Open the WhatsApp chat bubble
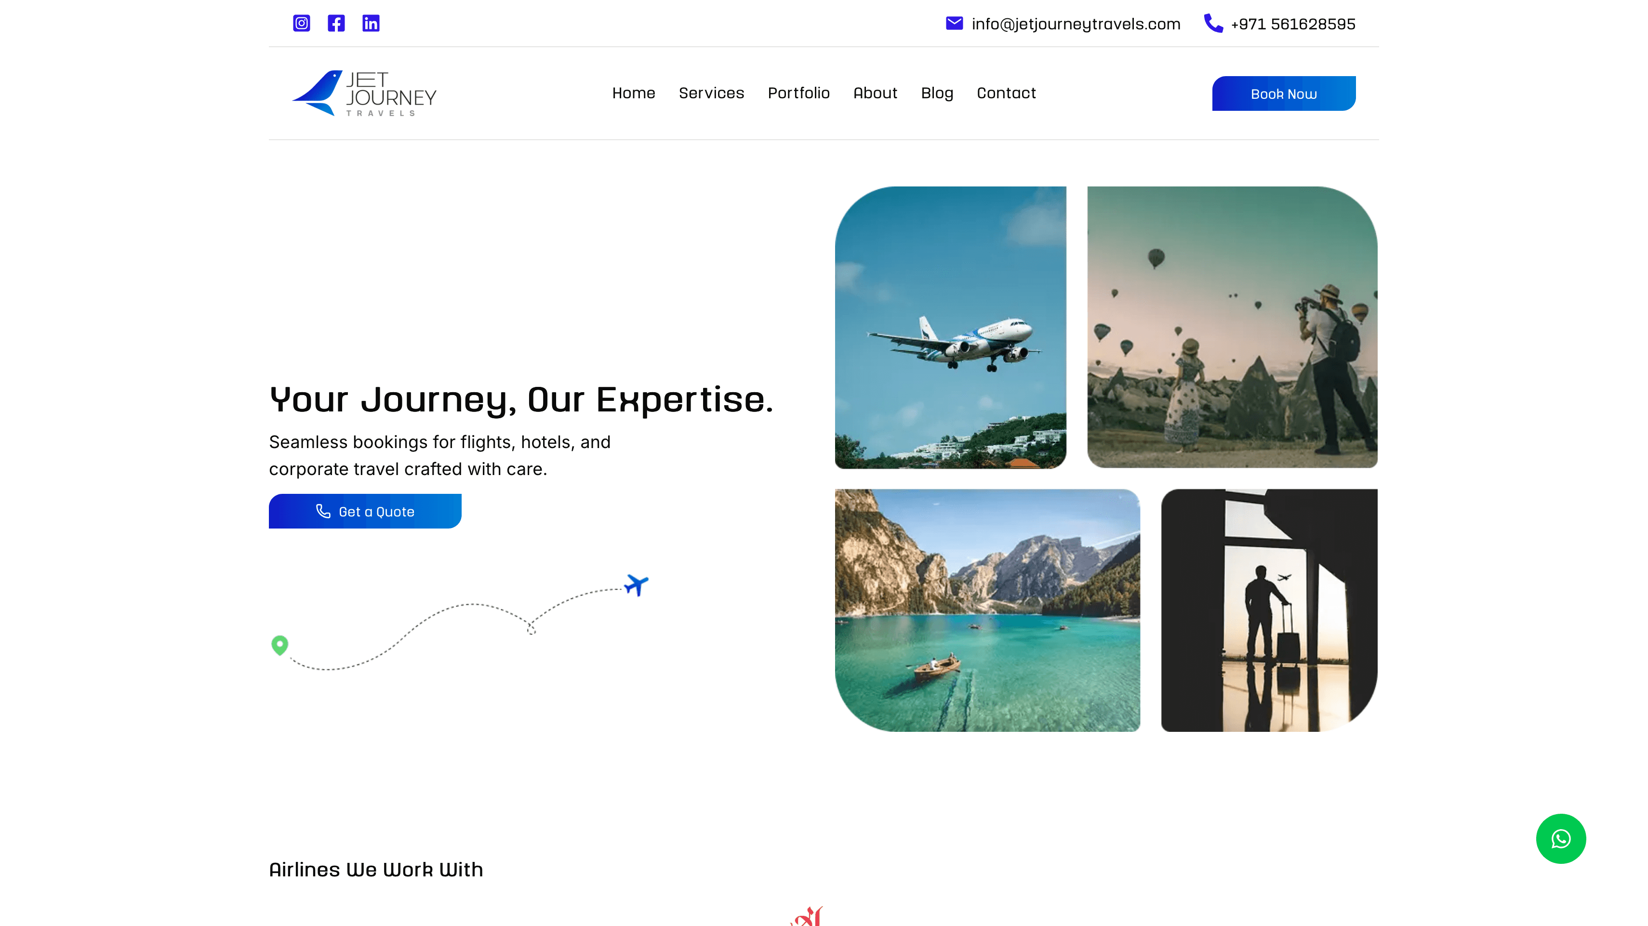1648x926 pixels. pos(1561,838)
